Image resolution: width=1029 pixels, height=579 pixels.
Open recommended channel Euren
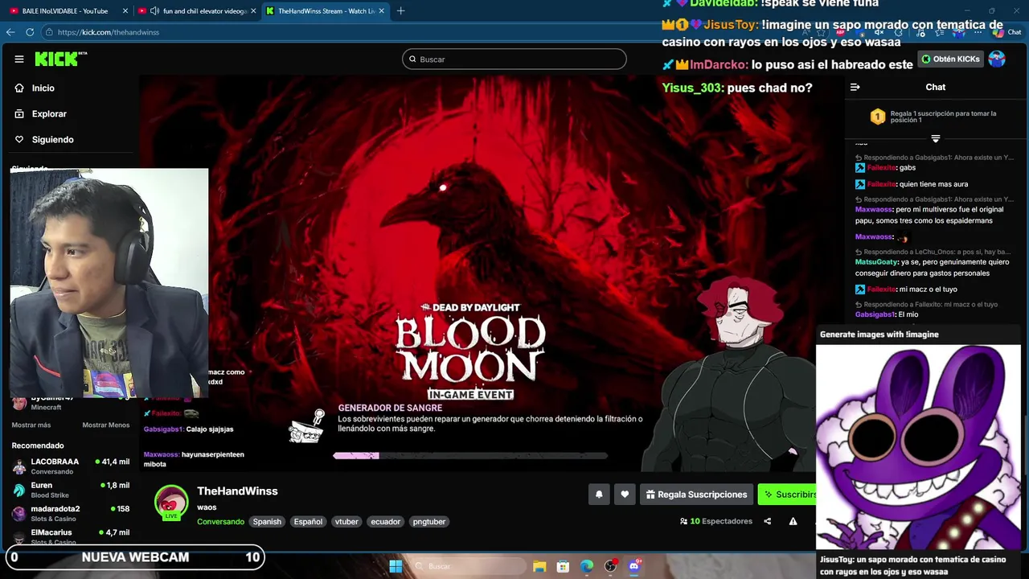tap(71, 490)
